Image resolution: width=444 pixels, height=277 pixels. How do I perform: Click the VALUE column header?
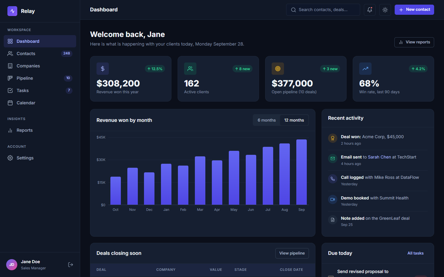pos(216,270)
